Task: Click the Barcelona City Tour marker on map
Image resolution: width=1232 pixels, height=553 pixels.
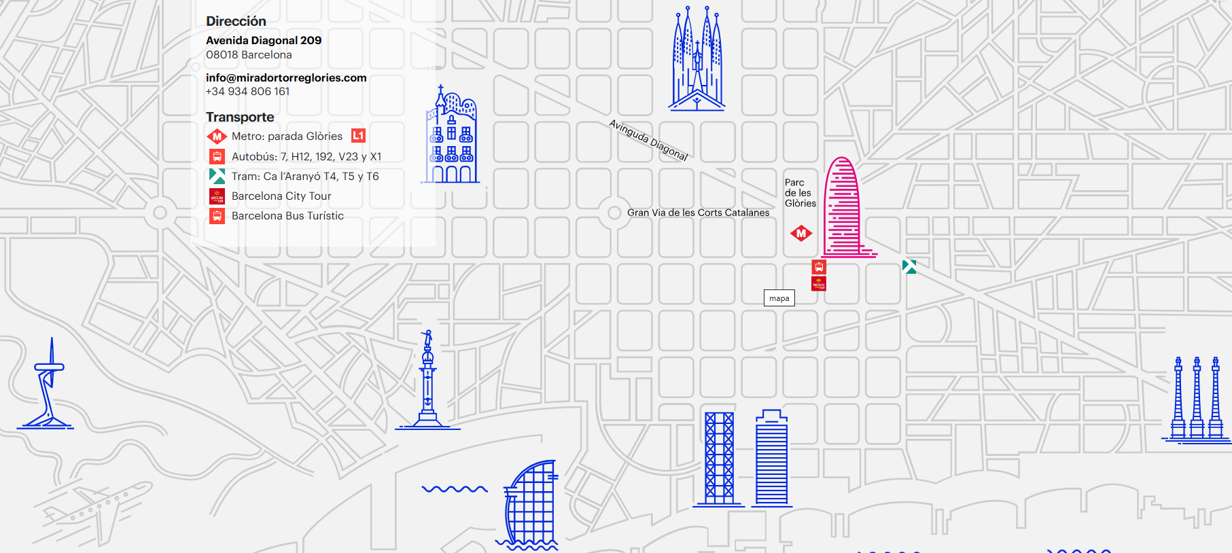Action: (819, 283)
